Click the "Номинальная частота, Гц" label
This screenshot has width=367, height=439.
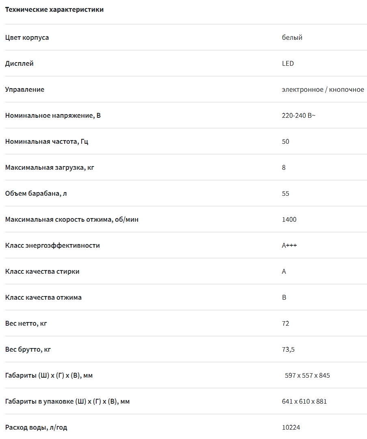point(46,141)
